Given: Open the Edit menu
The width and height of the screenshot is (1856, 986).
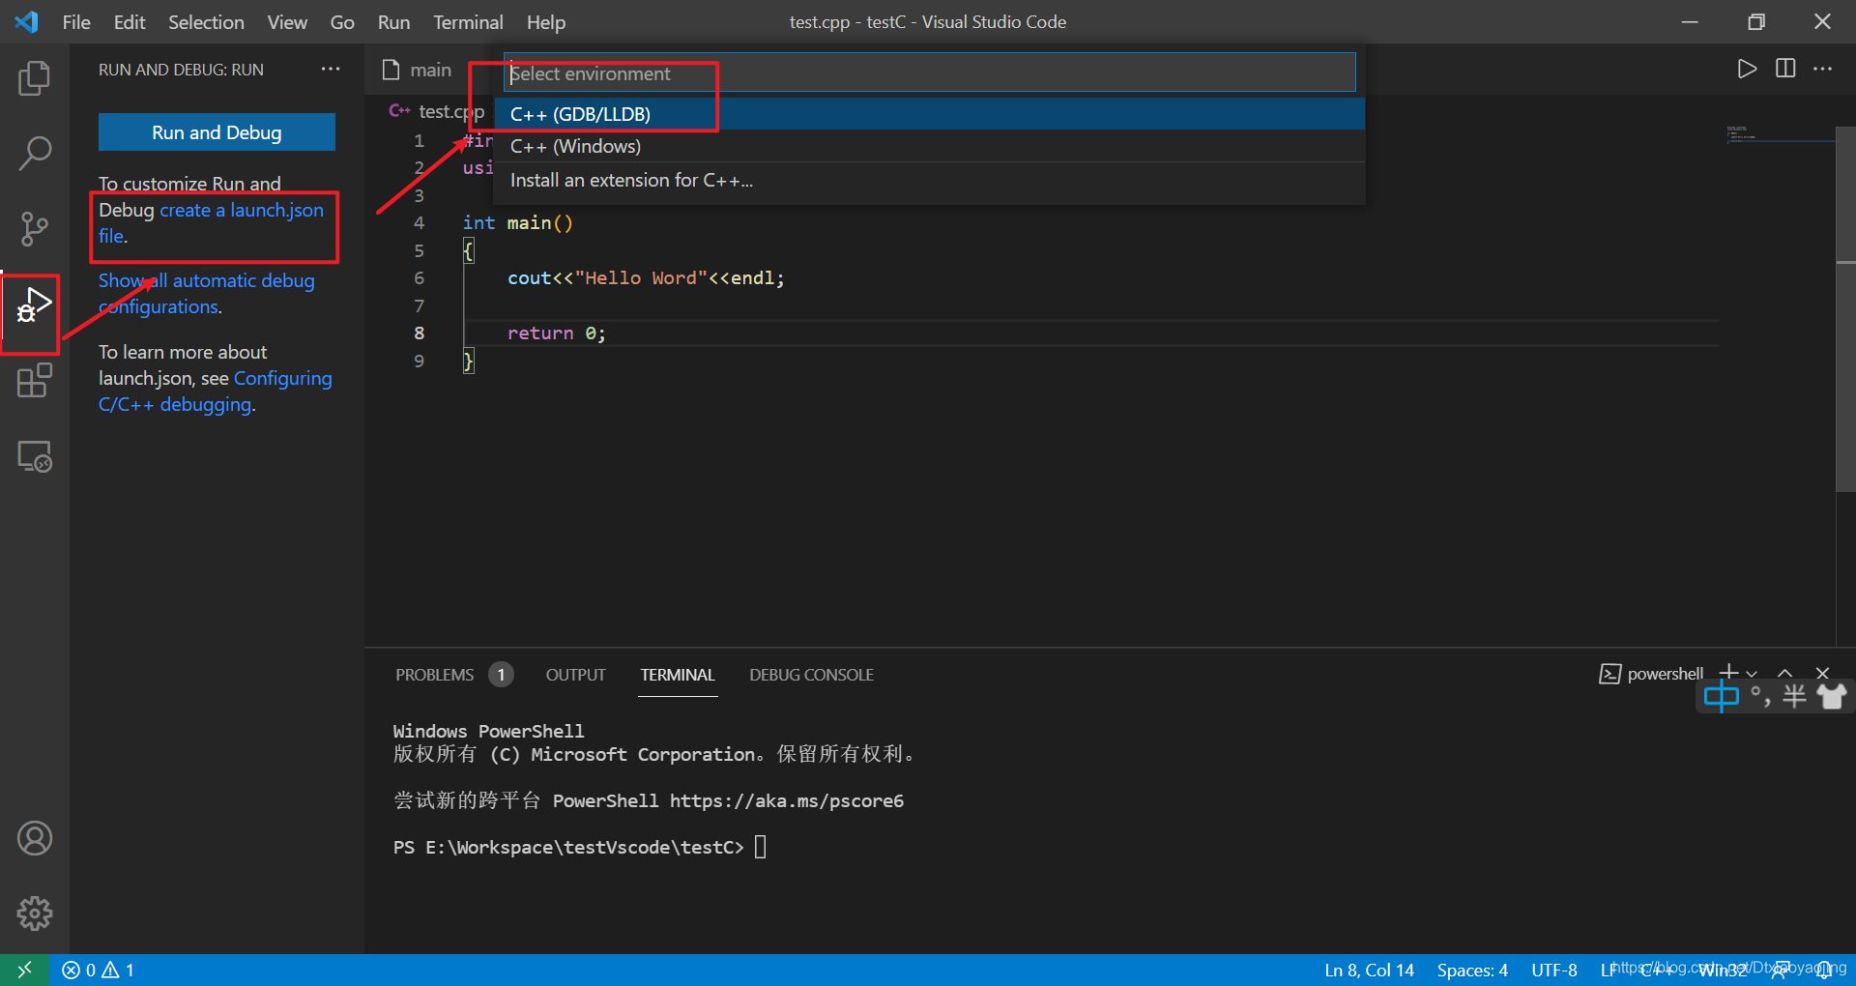Looking at the screenshot, I should point(130,21).
